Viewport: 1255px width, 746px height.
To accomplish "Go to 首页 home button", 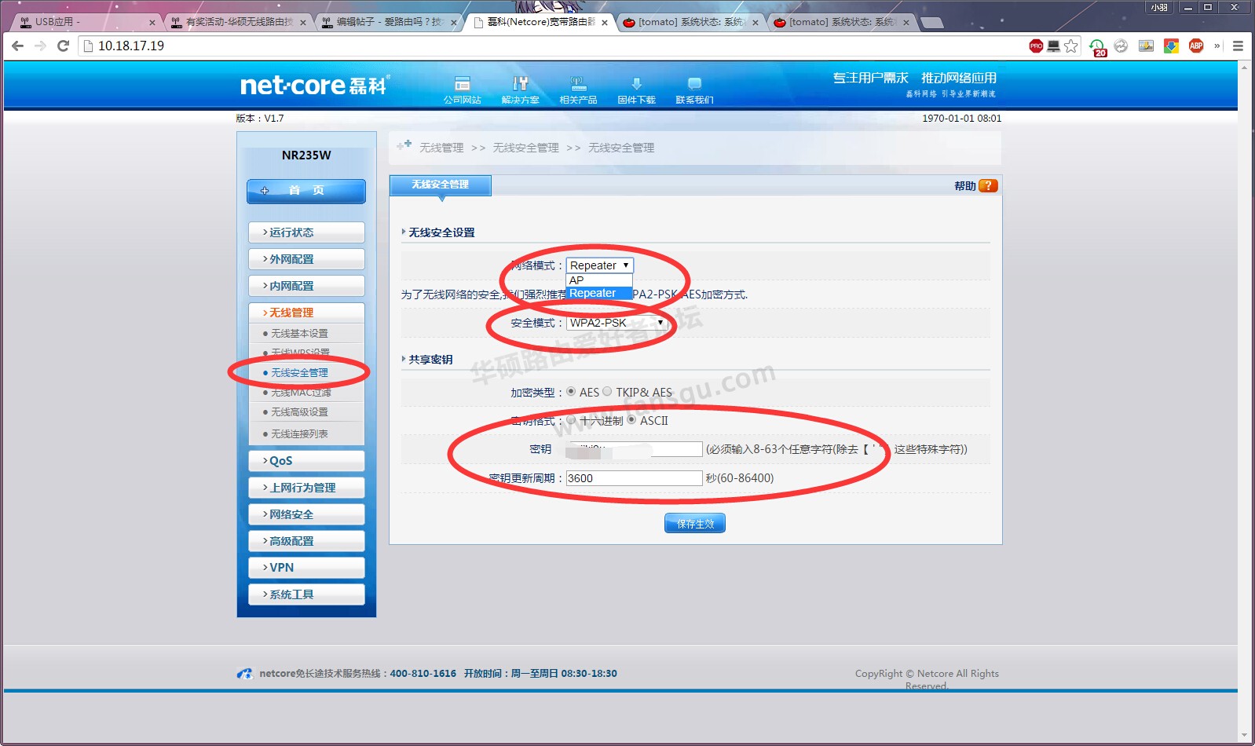I will tap(306, 191).
